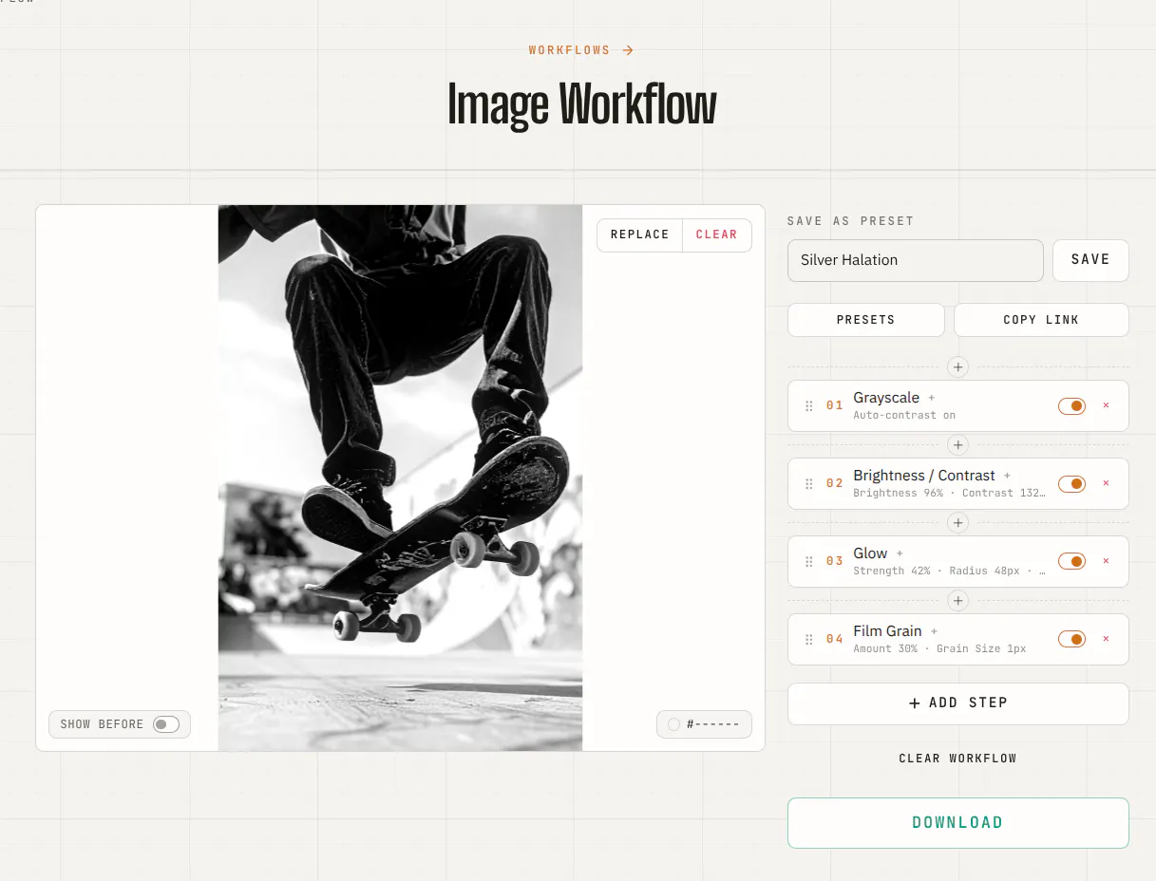Click step number 04
The image size is (1156, 881).
click(835, 640)
